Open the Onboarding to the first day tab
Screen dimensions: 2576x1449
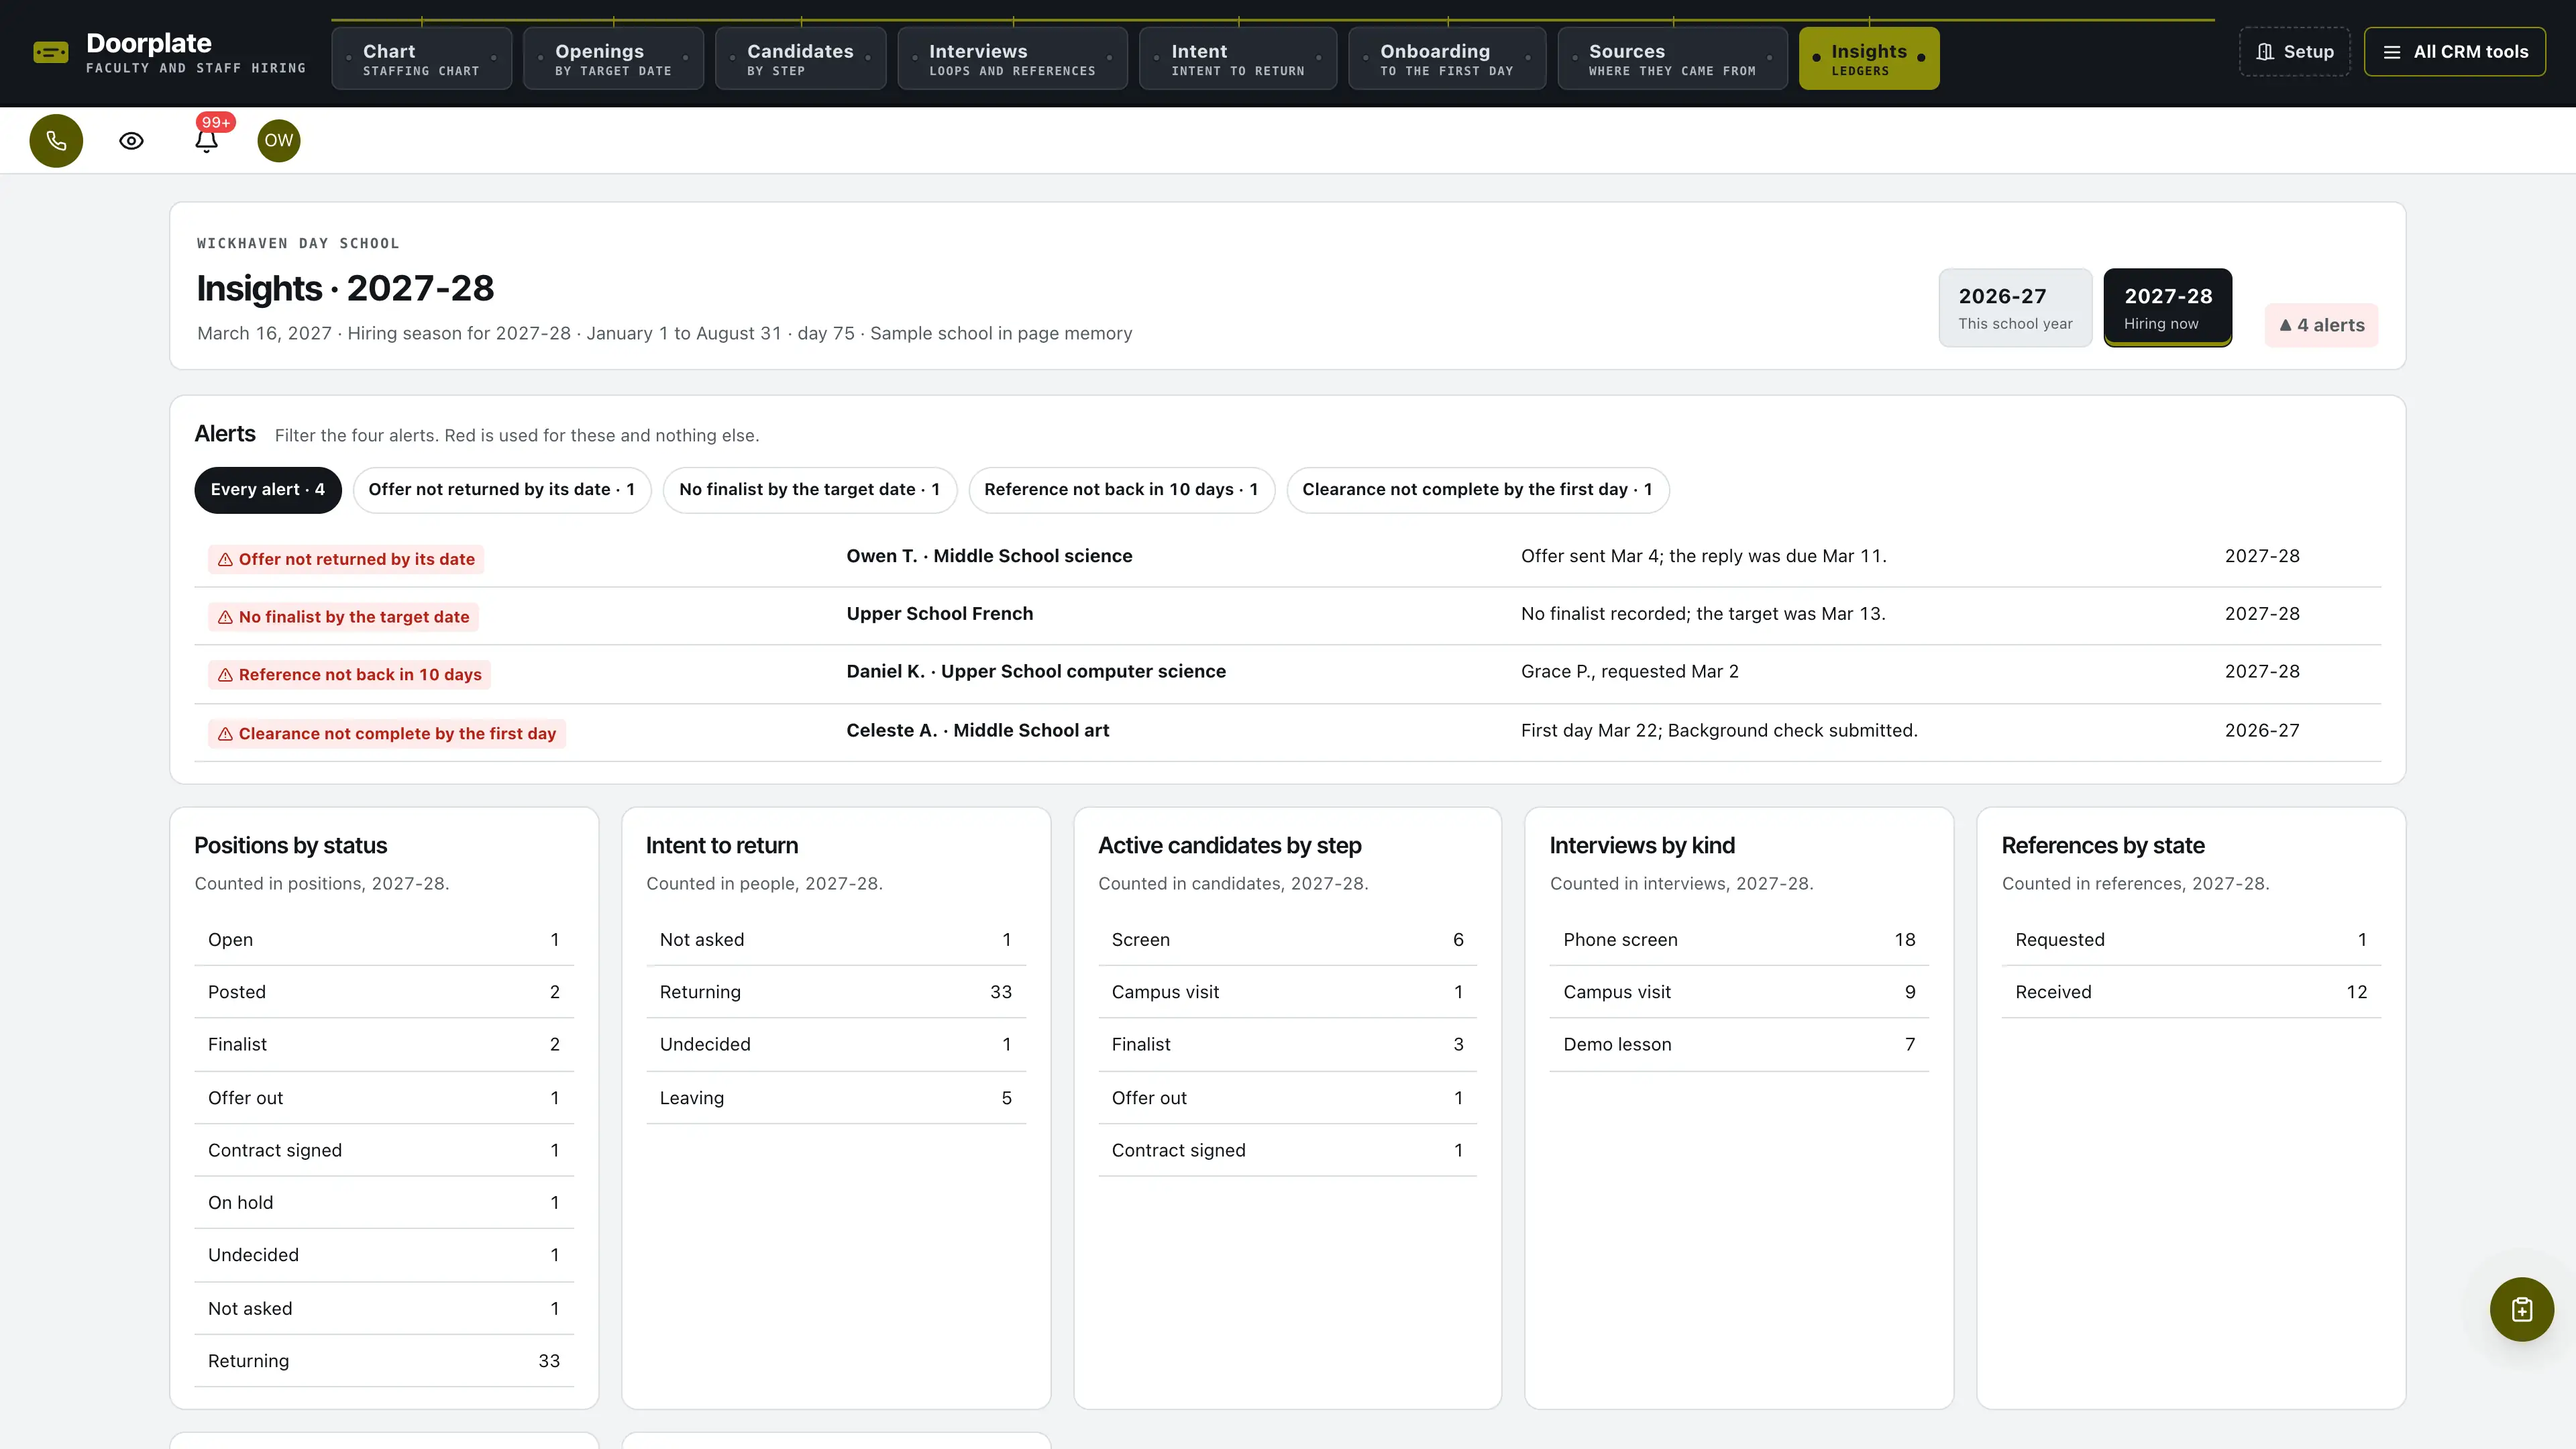point(1446,59)
